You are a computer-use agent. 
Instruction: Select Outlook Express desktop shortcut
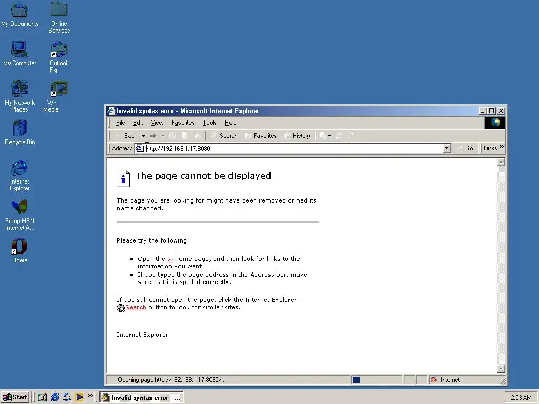59,57
